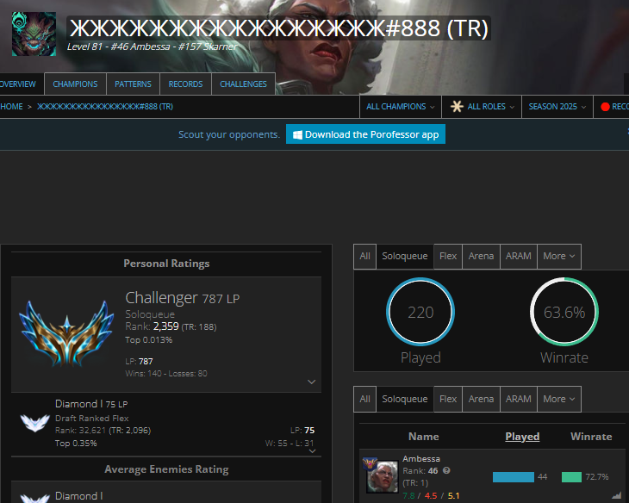Click the Top 0.013% text
The height and width of the screenshot is (503, 629).
point(149,340)
